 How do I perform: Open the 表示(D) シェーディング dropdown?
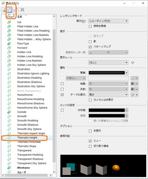108,21
